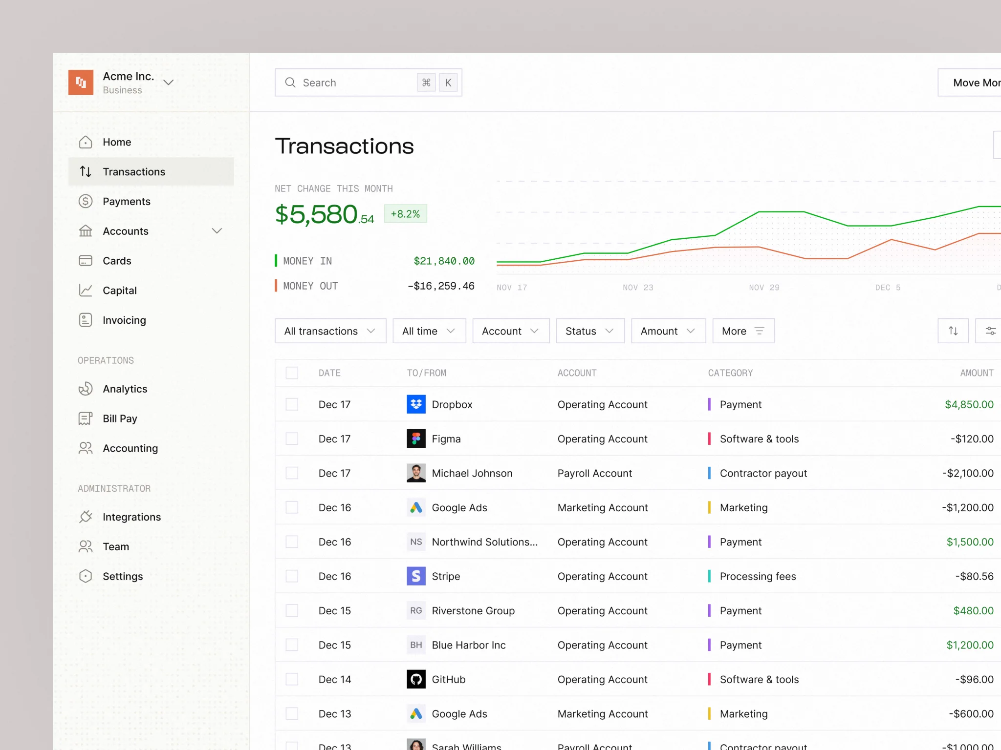
Task: Click the Move Money button
Action: click(970, 83)
